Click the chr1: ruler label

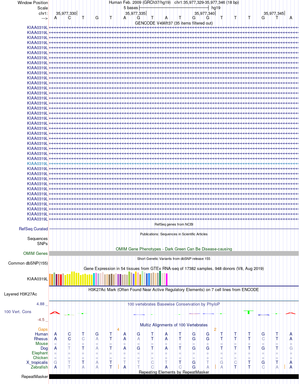click(x=43, y=13)
